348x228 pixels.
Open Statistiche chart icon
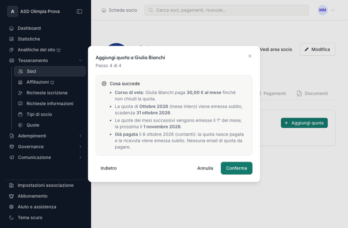pyautogui.click(x=12, y=39)
